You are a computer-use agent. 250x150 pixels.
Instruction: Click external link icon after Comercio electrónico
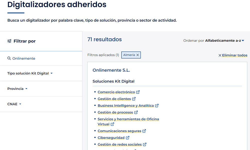click(x=138, y=92)
